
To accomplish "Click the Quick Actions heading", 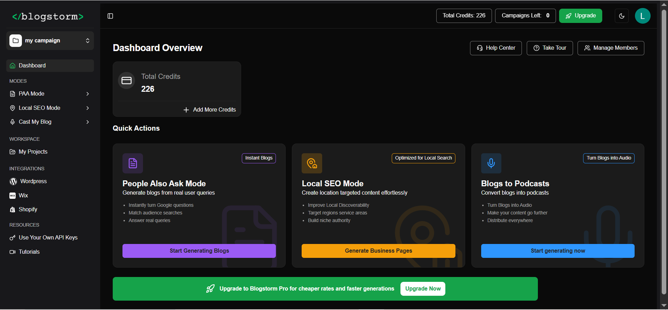I will pos(136,128).
